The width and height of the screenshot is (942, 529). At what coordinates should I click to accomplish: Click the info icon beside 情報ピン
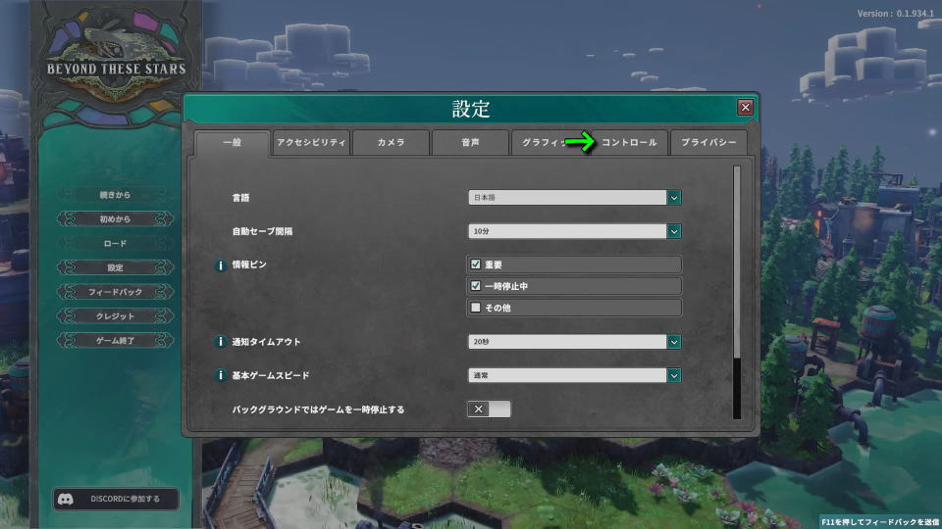point(221,265)
